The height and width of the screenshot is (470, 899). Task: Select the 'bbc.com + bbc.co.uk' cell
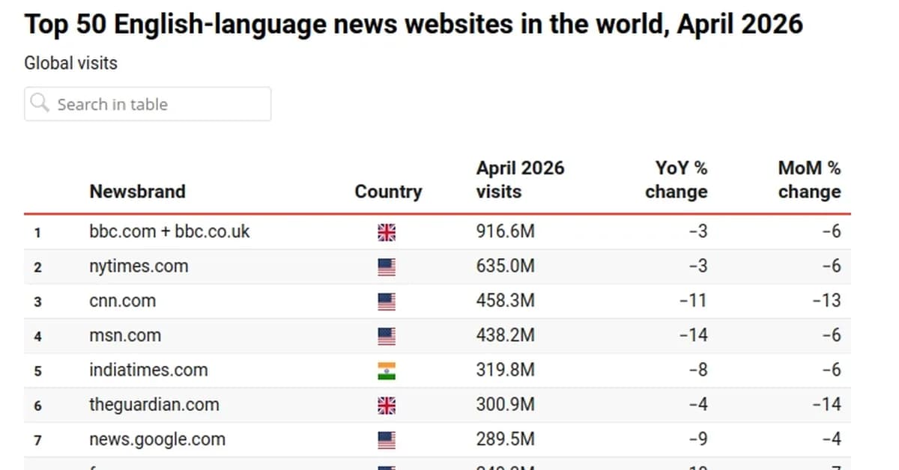[x=169, y=231]
